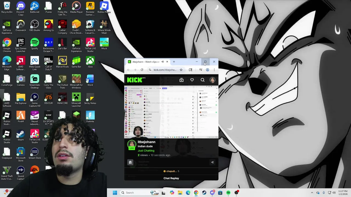Viewport: 351px width, 197px height.
Task: Open the Kick profile avatar menu
Action: 213,80
